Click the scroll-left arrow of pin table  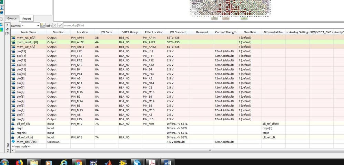tap(13, 151)
